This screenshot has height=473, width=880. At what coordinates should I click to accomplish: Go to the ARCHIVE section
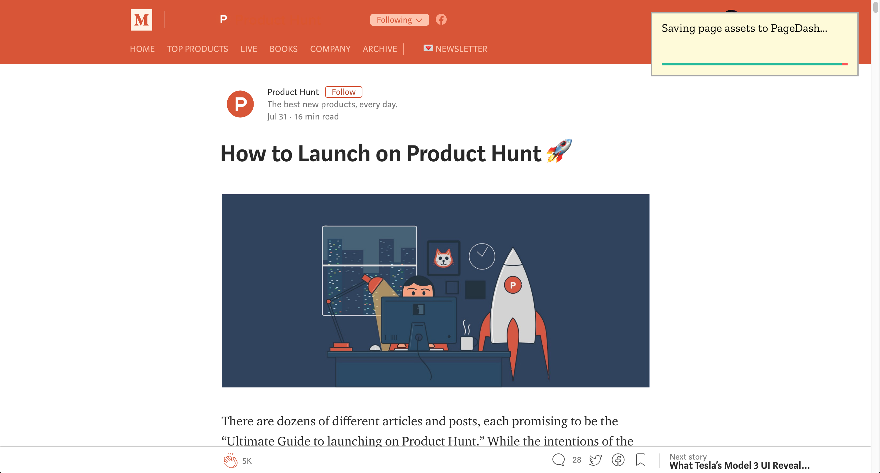tap(380, 49)
